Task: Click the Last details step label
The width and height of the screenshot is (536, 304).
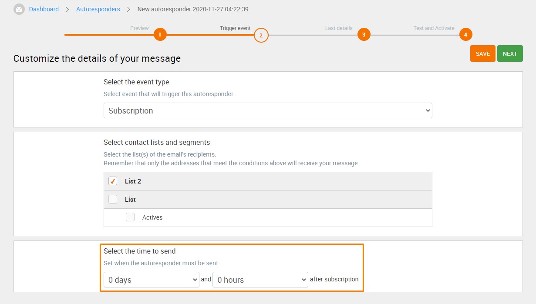Action: click(x=339, y=28)
